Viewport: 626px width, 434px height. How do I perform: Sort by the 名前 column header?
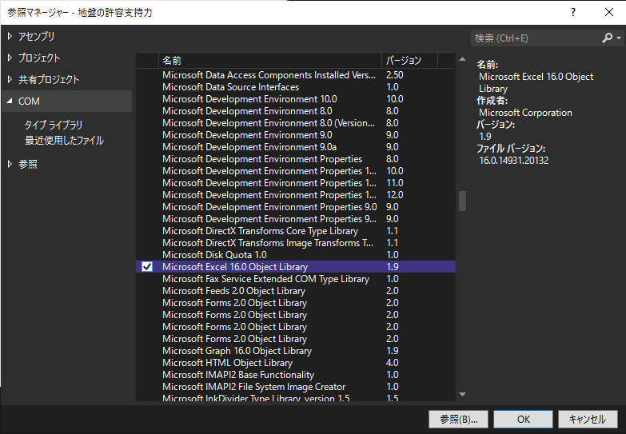point(270,60)
